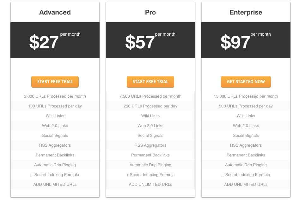This screenshot has height=201, width=299.
Task: Select the Advanced plan heading
Action: (55, 12)
